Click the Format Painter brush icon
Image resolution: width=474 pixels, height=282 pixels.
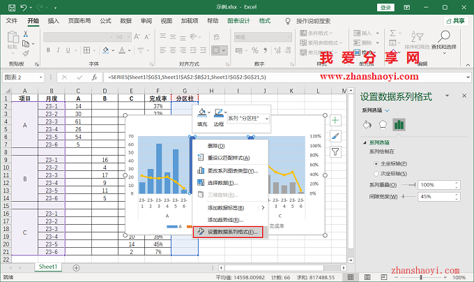(x=26, y=54)
